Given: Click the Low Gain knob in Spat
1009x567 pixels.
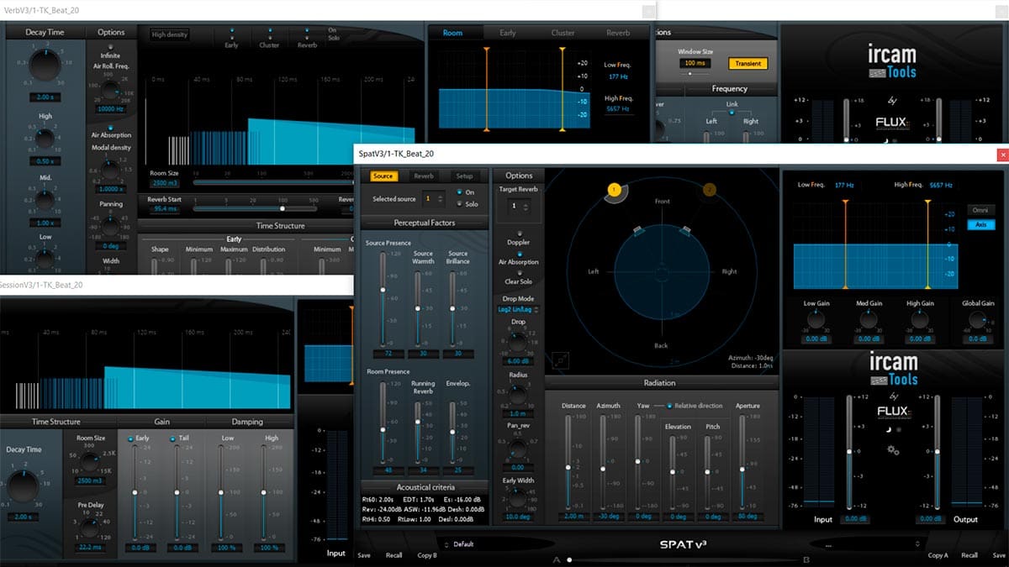Looking at the screenshot, I should tap(814, 319).
